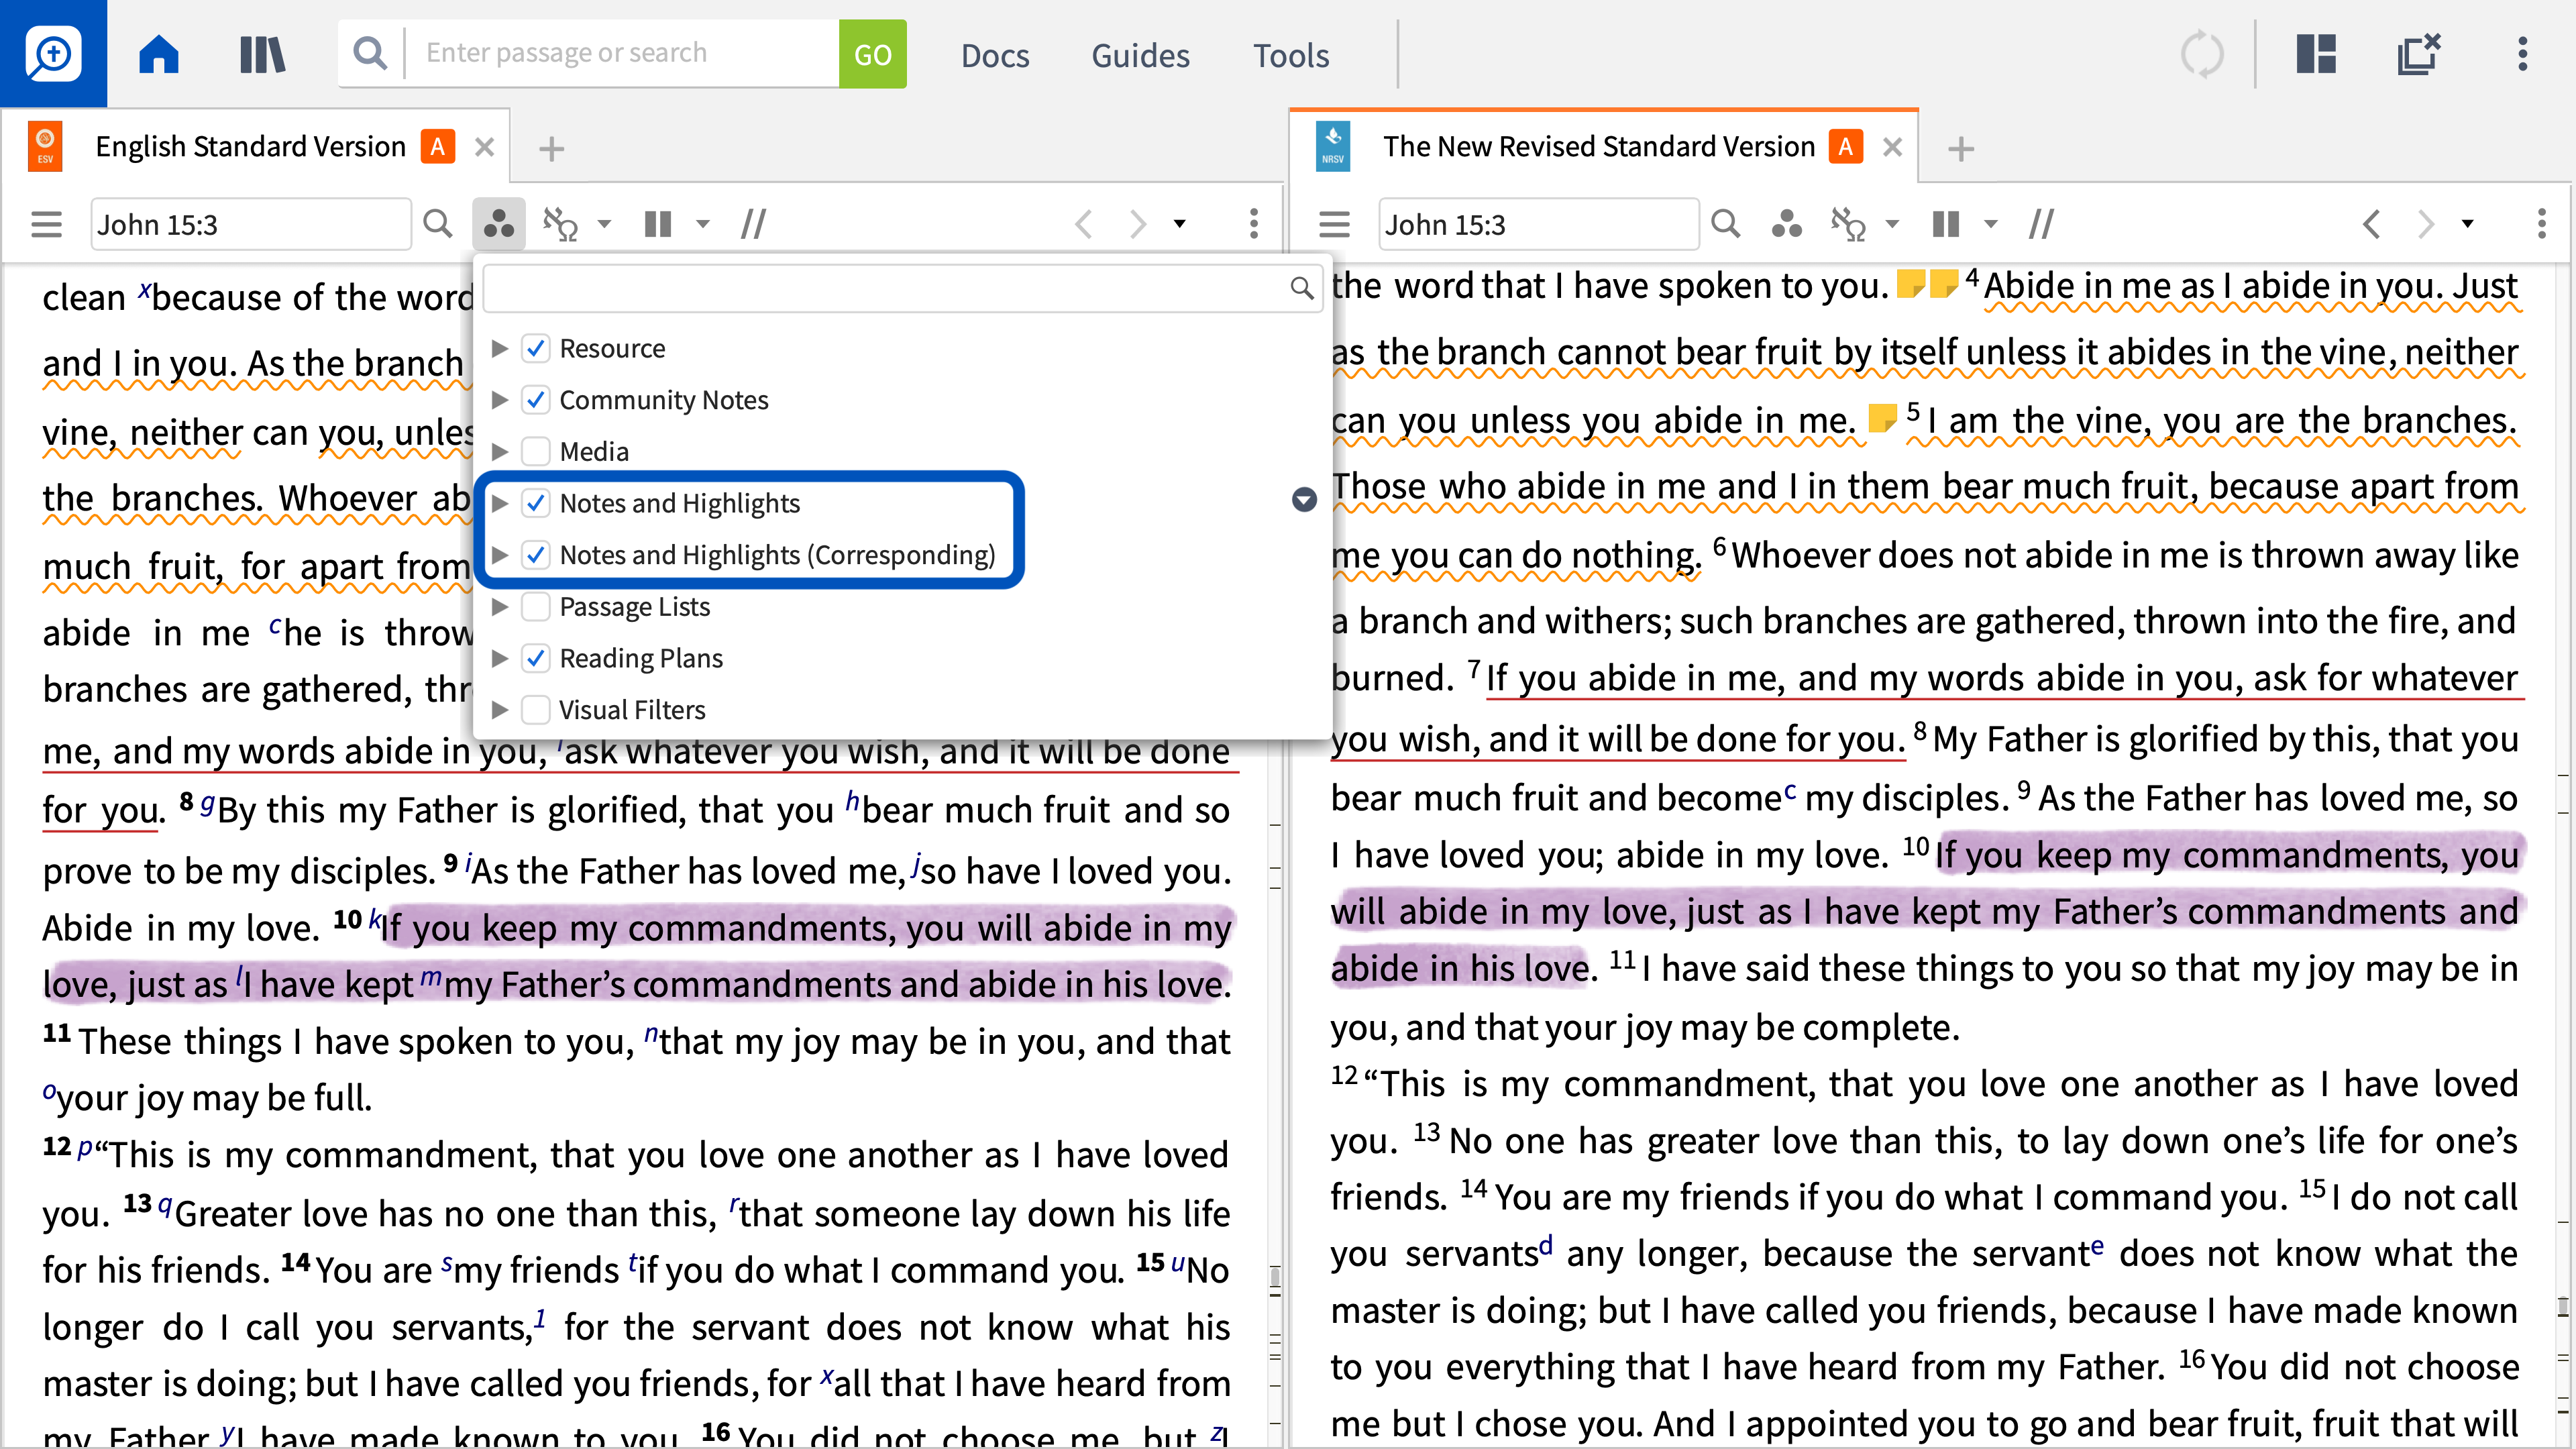Expand Notes and Highlights (Corresponding) group

[x=500, y=555]
